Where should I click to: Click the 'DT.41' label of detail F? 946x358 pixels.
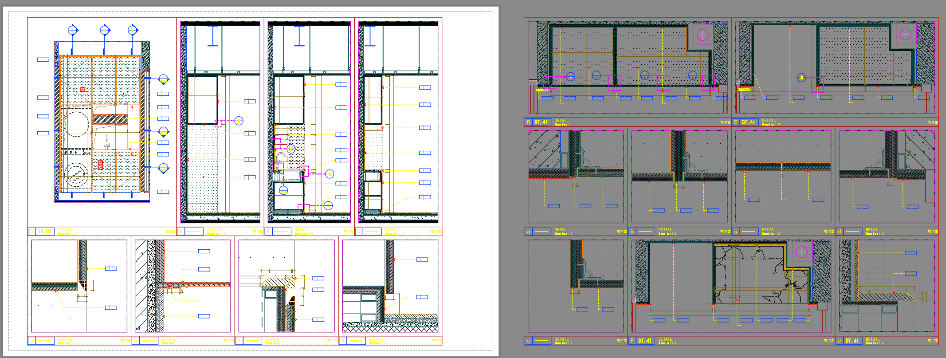(x=644, y=341)
